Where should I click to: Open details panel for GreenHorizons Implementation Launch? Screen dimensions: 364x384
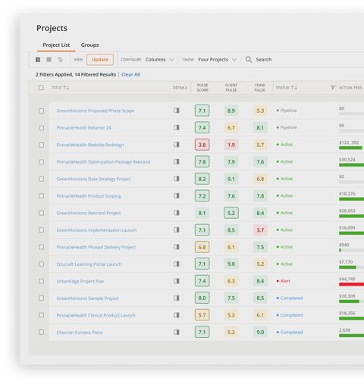pyautogui.click(x=177, y=229)
